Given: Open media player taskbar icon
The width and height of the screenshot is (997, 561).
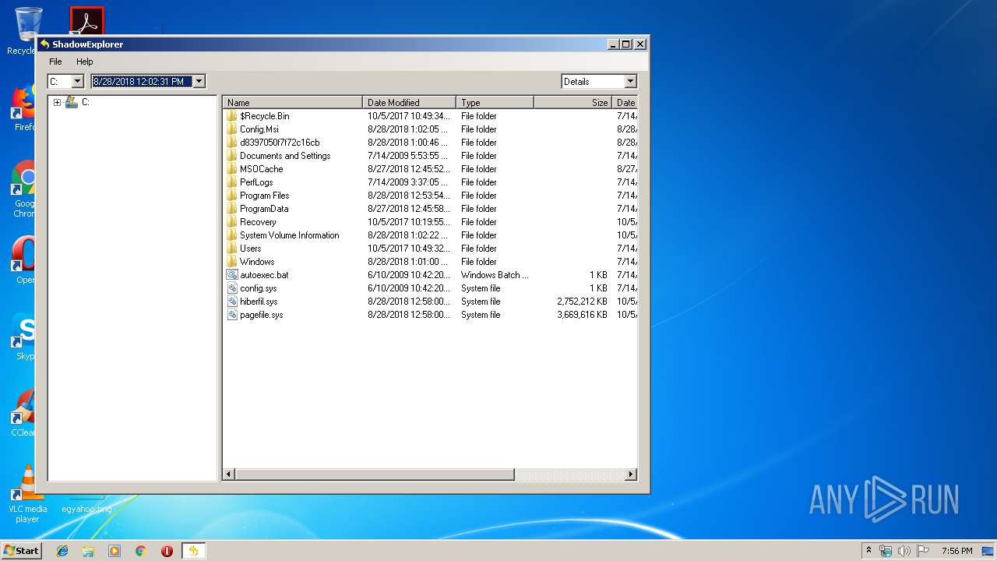Looking at the screenshot, I should point(114,551).
